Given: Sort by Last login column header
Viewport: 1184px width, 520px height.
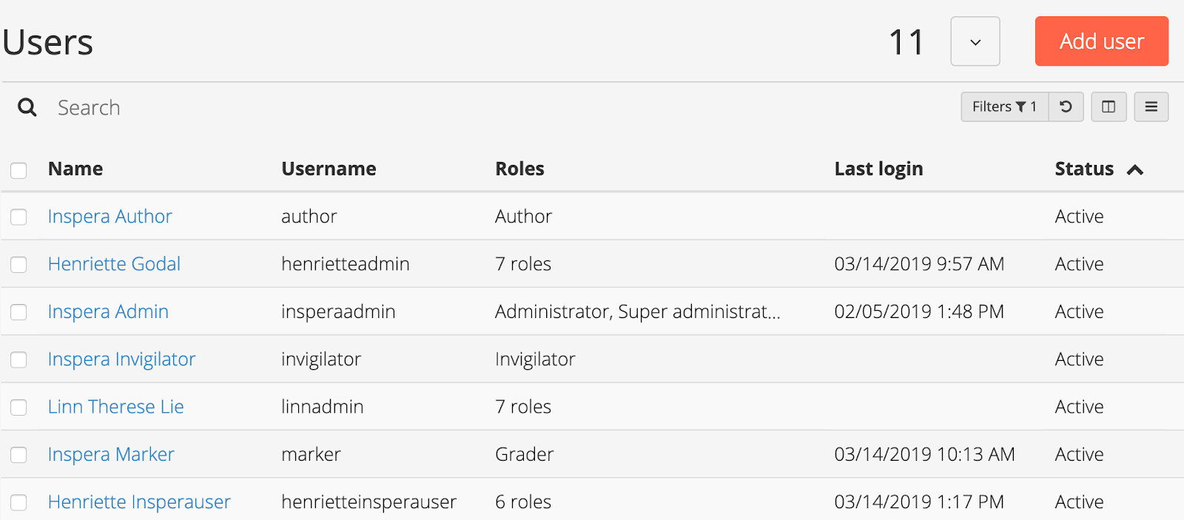Looking at the screenshot, I should coord(878,169).
